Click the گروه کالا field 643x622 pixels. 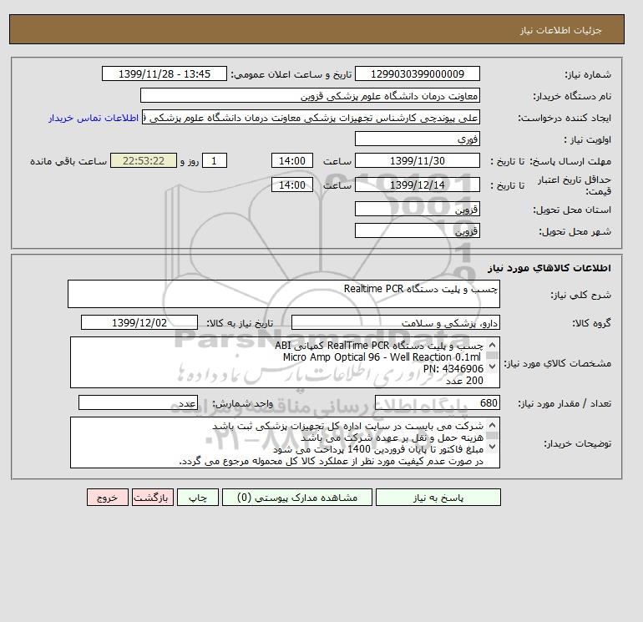coord(395,322)
